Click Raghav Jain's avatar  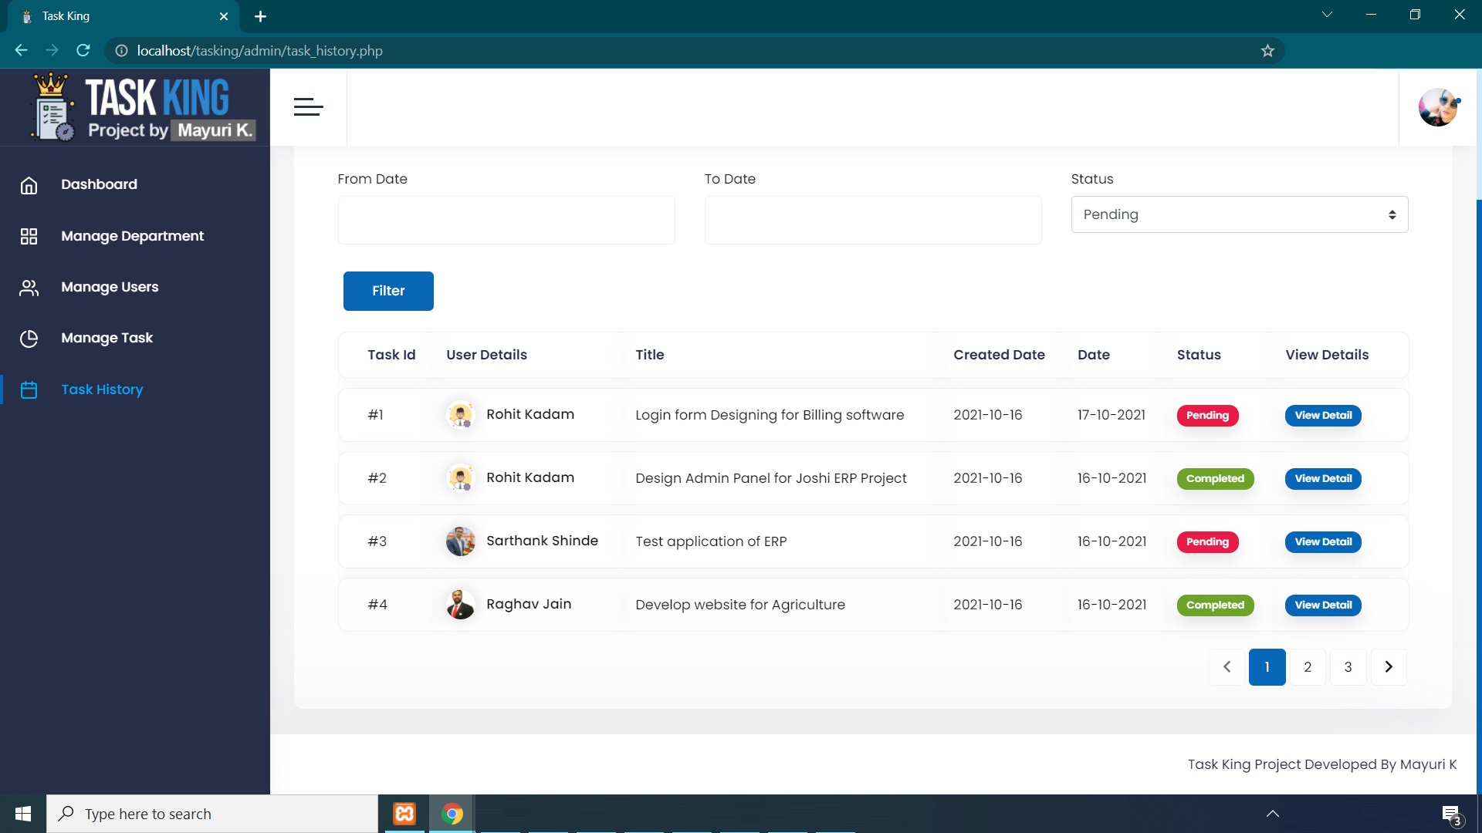click(x=461, y=605)
